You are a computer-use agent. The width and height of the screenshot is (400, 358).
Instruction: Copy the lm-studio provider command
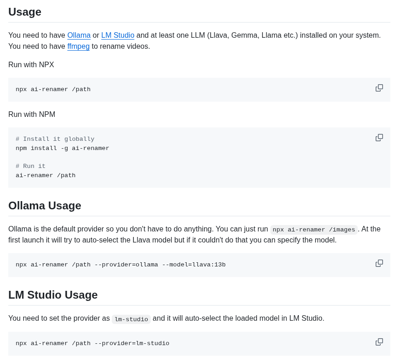pos(379,342)
